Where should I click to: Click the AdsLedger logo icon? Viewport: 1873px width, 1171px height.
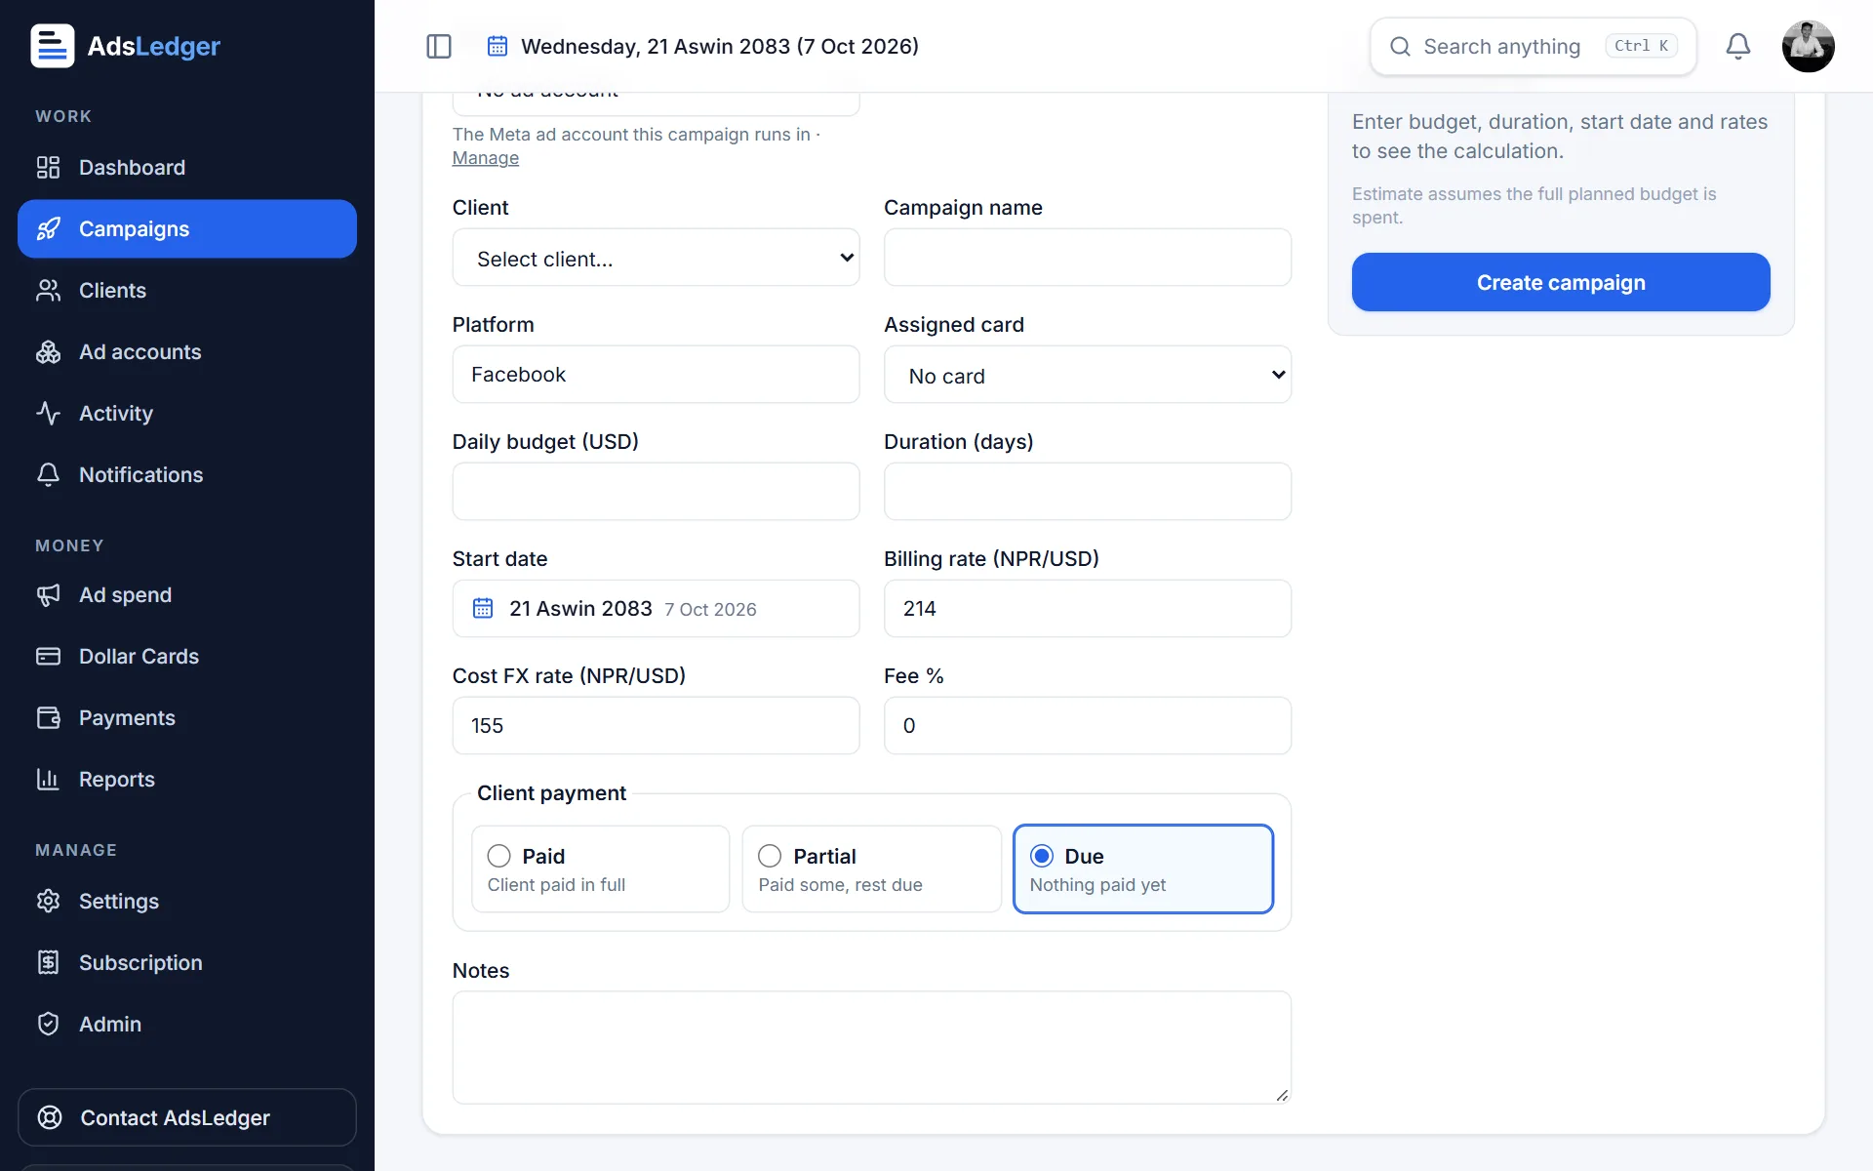point(52,46)
